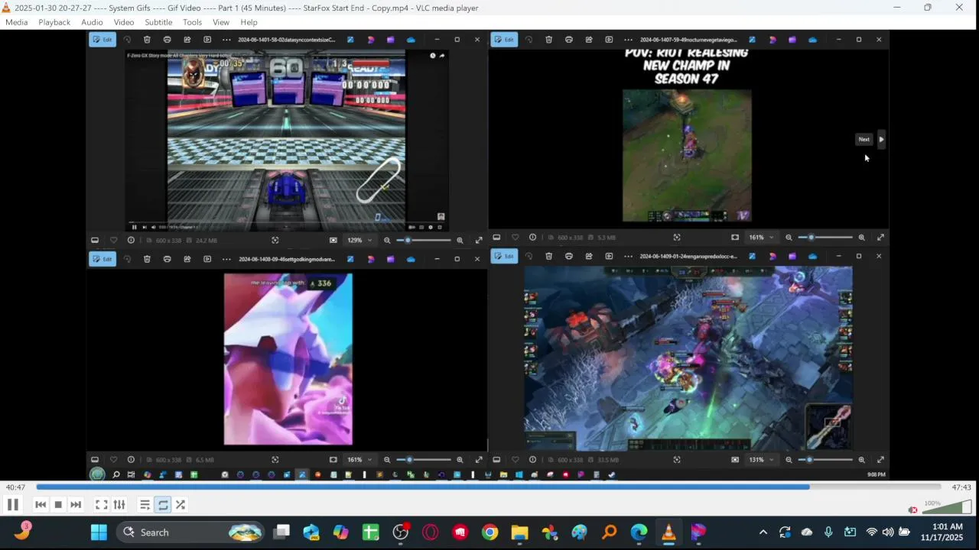Click Edit in the datasync Photos window
The height and width of the screenshot is (550, 979).
point(102,40)
